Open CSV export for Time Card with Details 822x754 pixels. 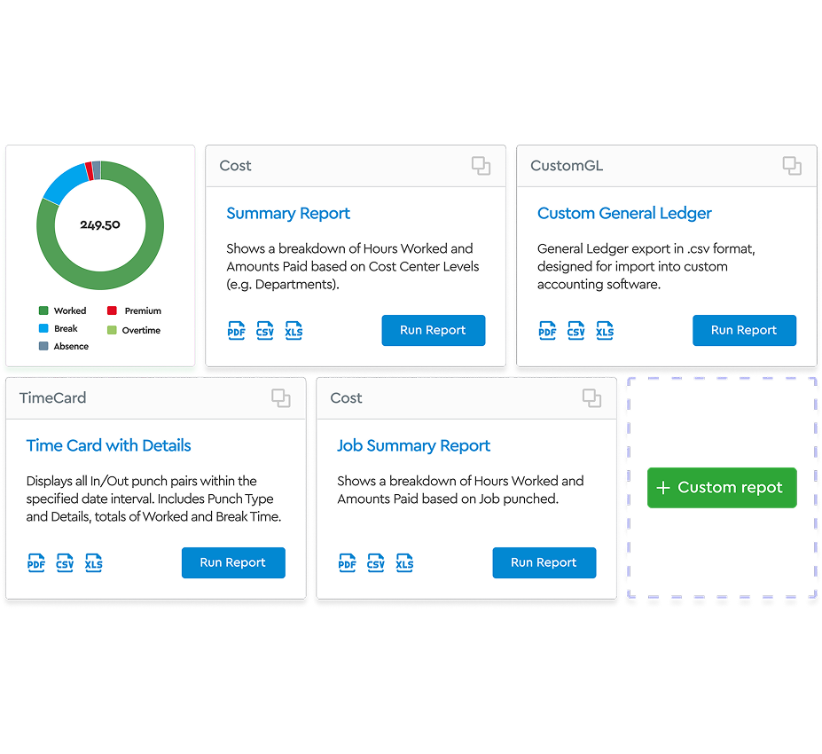(x=65, y=562)
